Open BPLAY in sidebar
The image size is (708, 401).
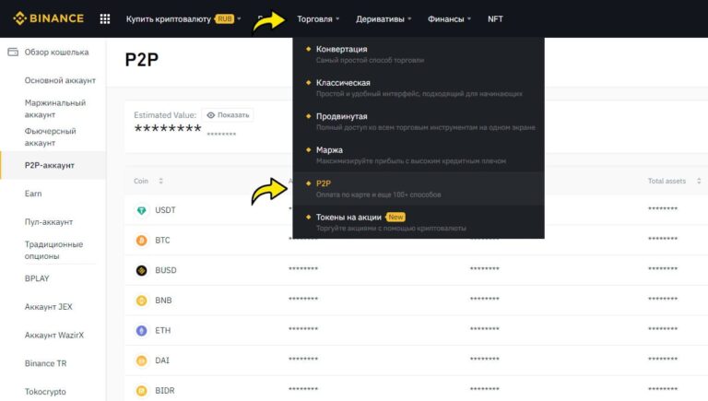[37, 278]
